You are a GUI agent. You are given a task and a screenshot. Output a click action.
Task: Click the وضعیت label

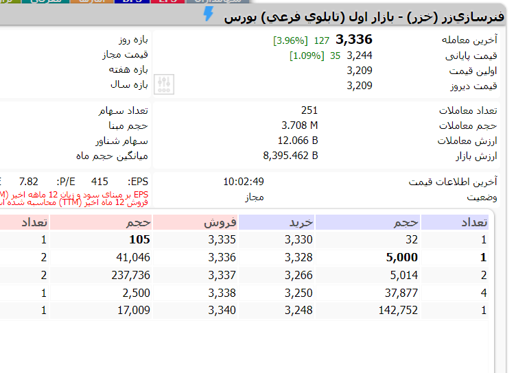click(482, 197)
